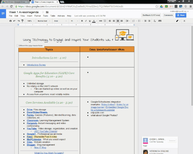Screen dimensions: 193x154
Task: Open the input tools keyboard icon
Action: tap(160, 21)
